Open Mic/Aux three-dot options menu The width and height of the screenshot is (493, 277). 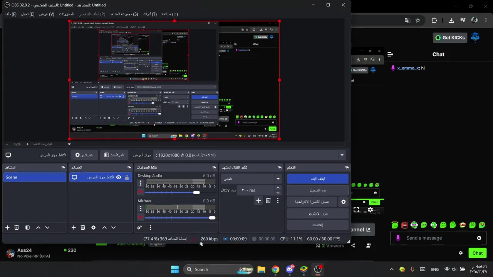tap(141, 209)
